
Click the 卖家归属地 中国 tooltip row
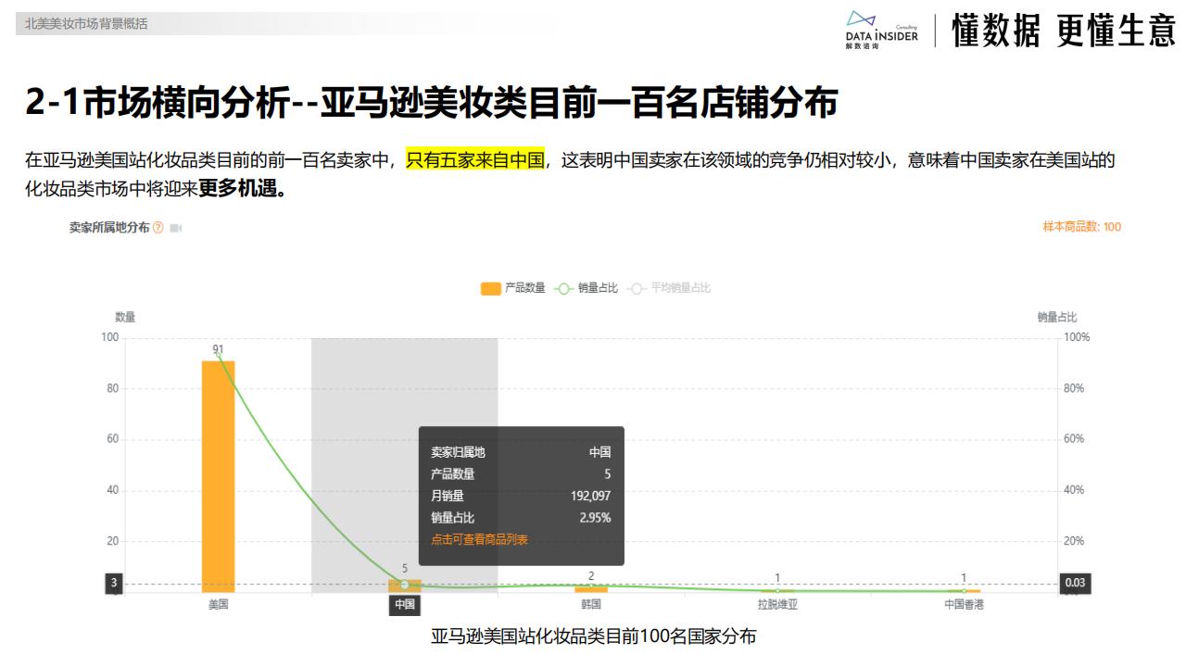pyautogui.click(x=521, y=452)
